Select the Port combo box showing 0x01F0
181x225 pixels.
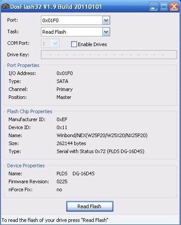[x=75, y=20]
